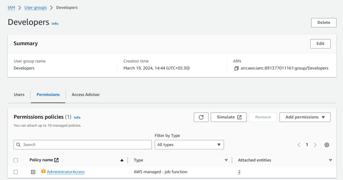Copy the ARN with the copy icon
Screen dimensions: 343x180
236,68
